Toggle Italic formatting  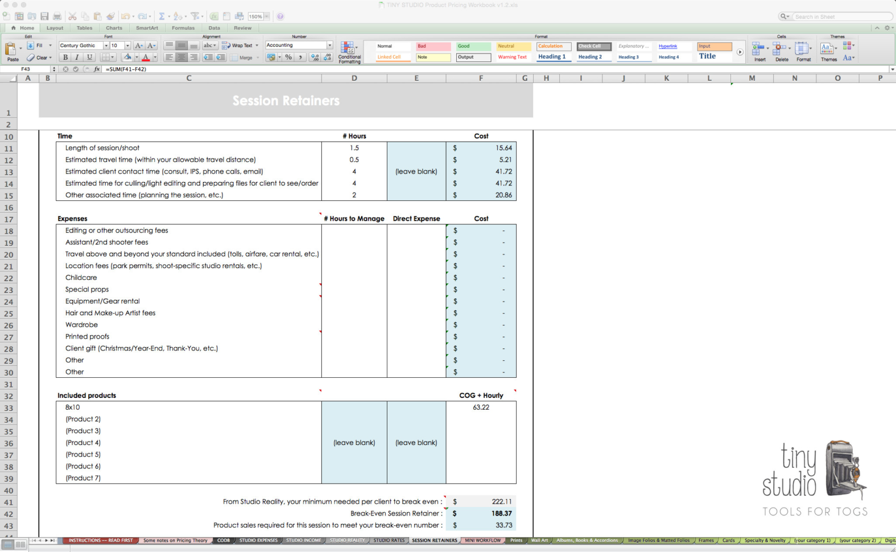[x=77, y=57]
